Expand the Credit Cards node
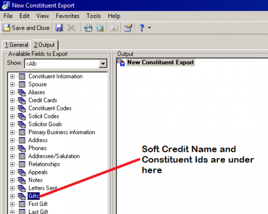 tap(12, 100)
